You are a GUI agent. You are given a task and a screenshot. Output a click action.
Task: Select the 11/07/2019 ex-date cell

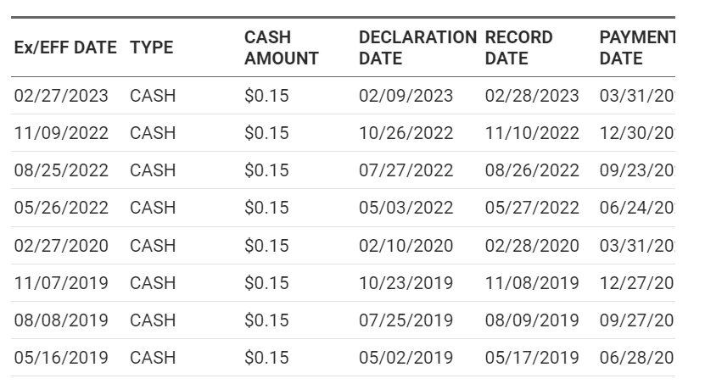[61, 283]
